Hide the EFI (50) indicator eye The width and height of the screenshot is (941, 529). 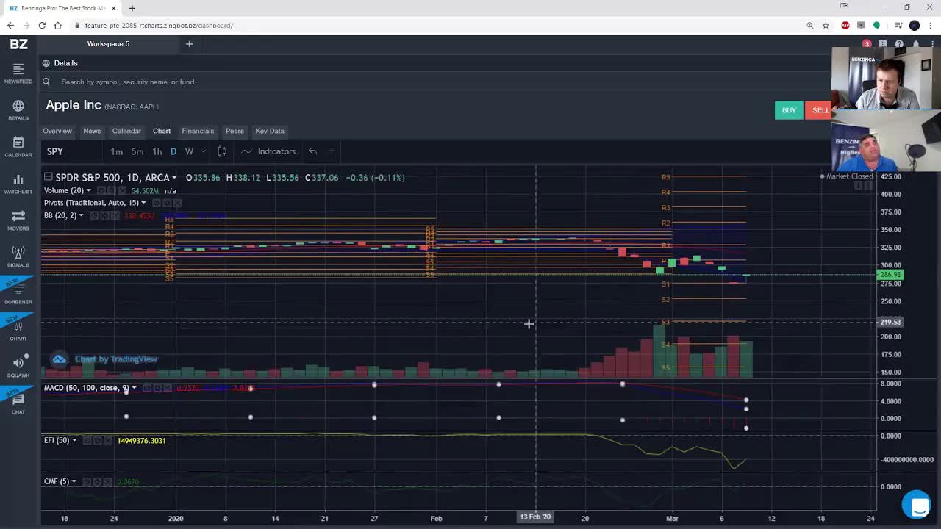(87, 440)
